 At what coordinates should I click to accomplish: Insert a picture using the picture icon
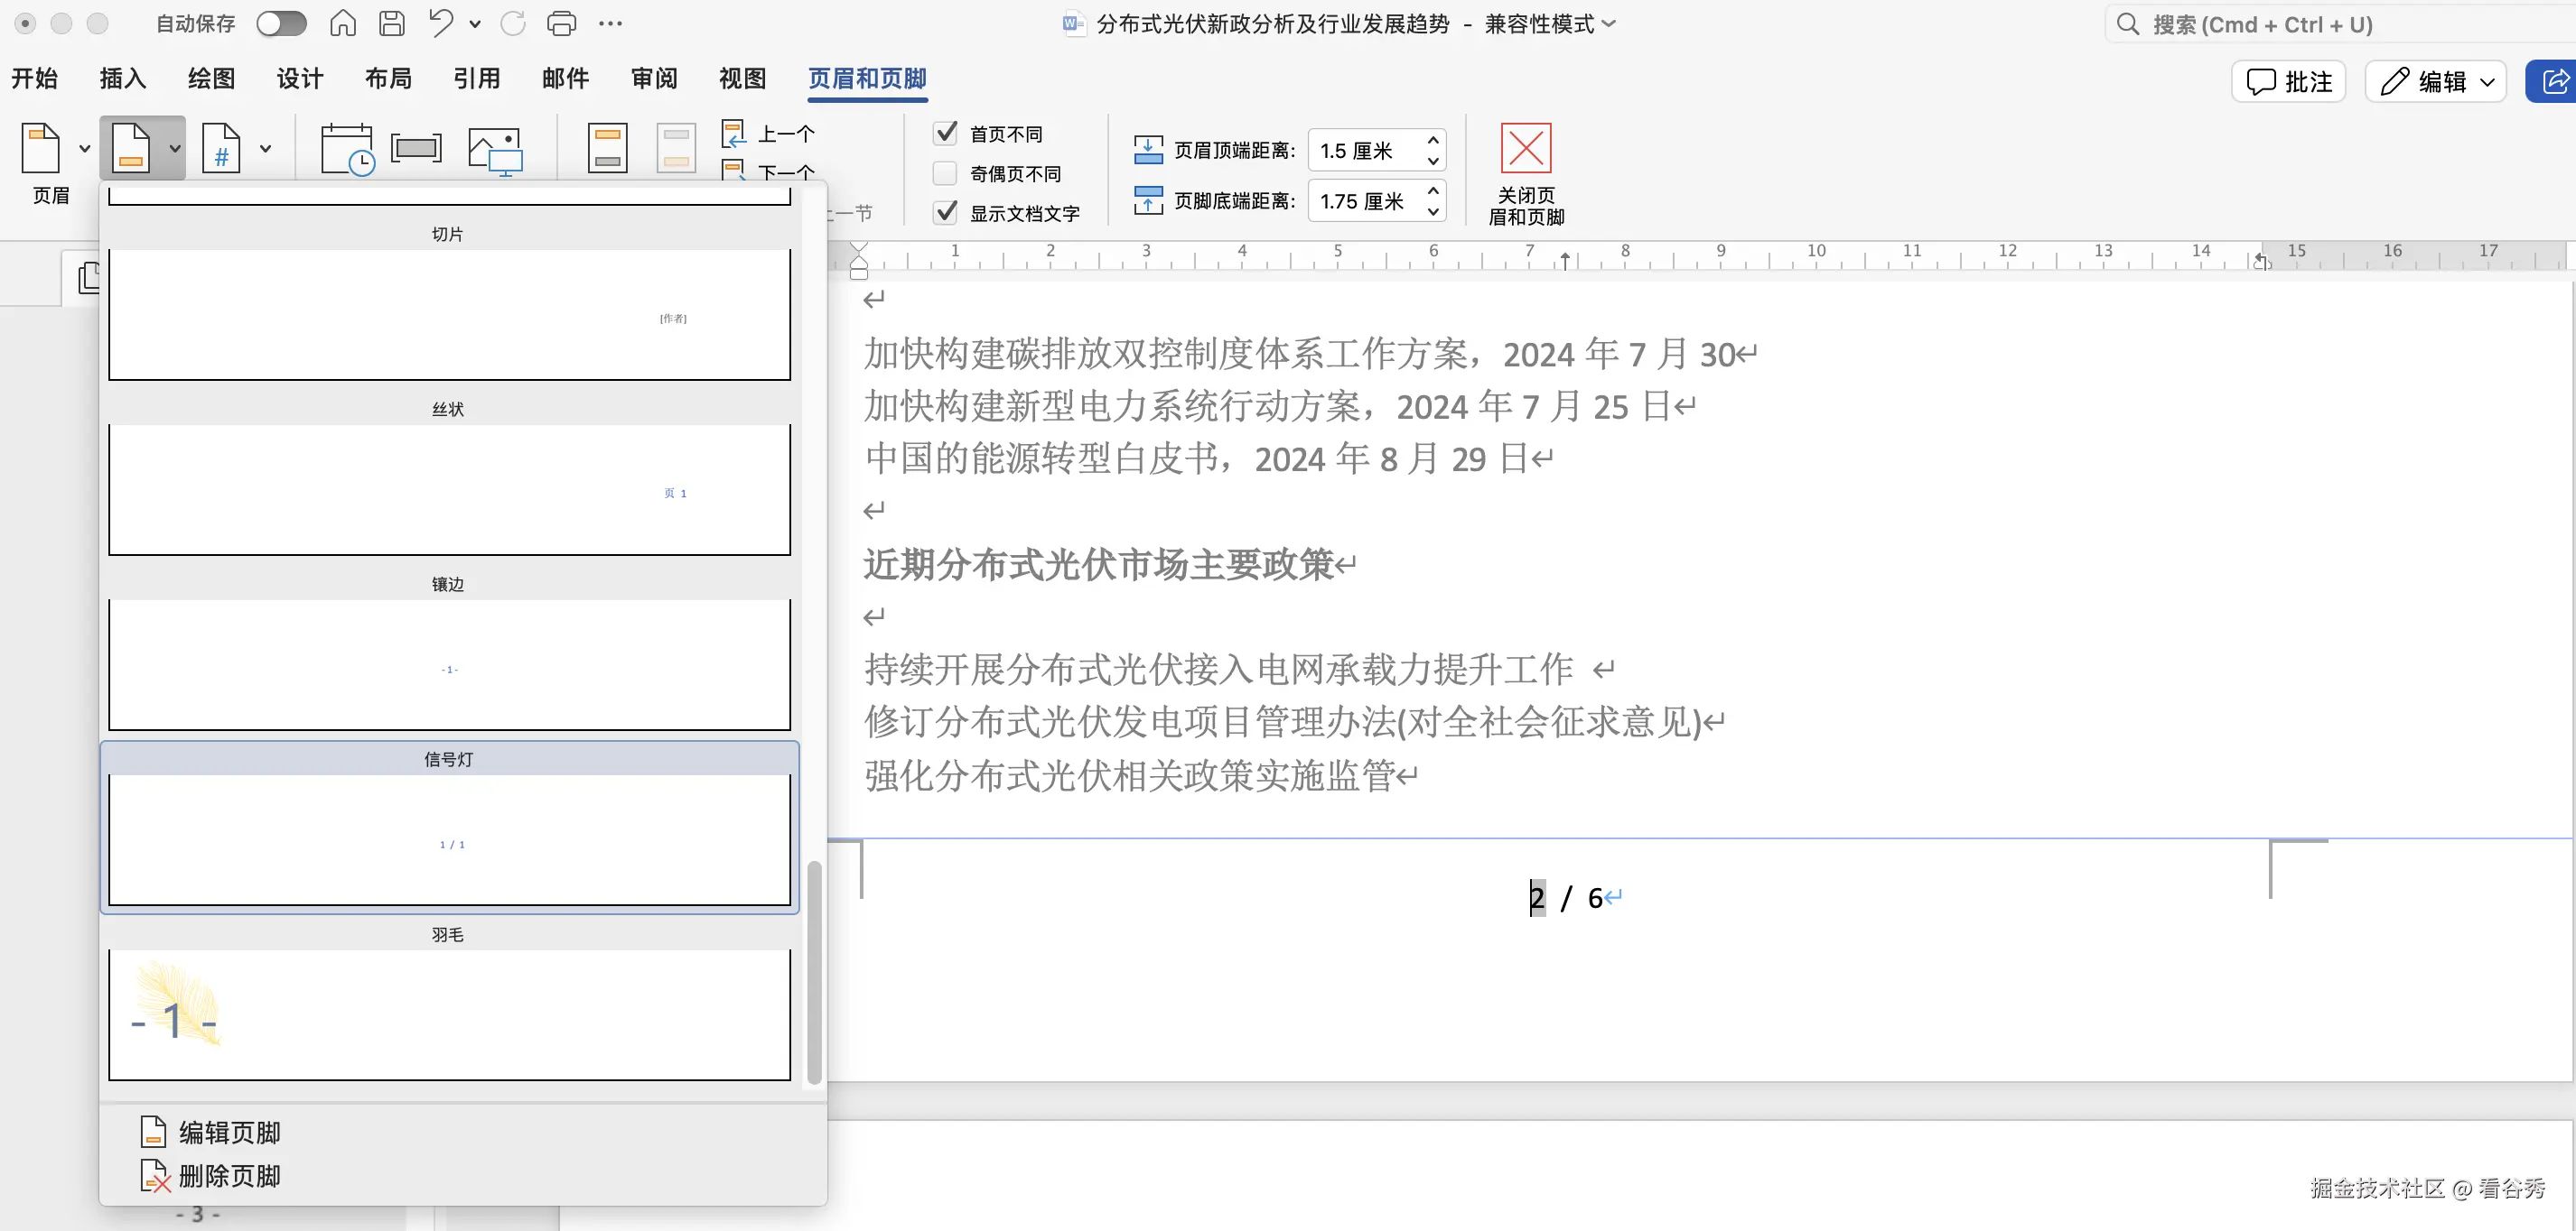click(494, 150)
